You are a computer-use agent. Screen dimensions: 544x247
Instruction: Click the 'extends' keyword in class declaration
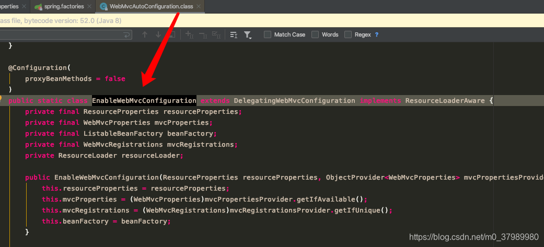coord(215,101)
